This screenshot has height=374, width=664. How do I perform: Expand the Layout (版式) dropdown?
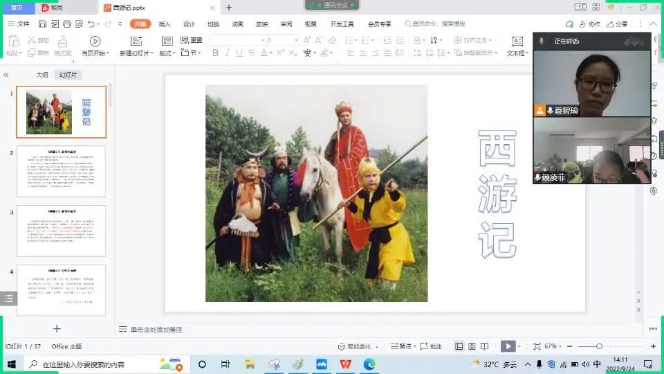point(167,53)
